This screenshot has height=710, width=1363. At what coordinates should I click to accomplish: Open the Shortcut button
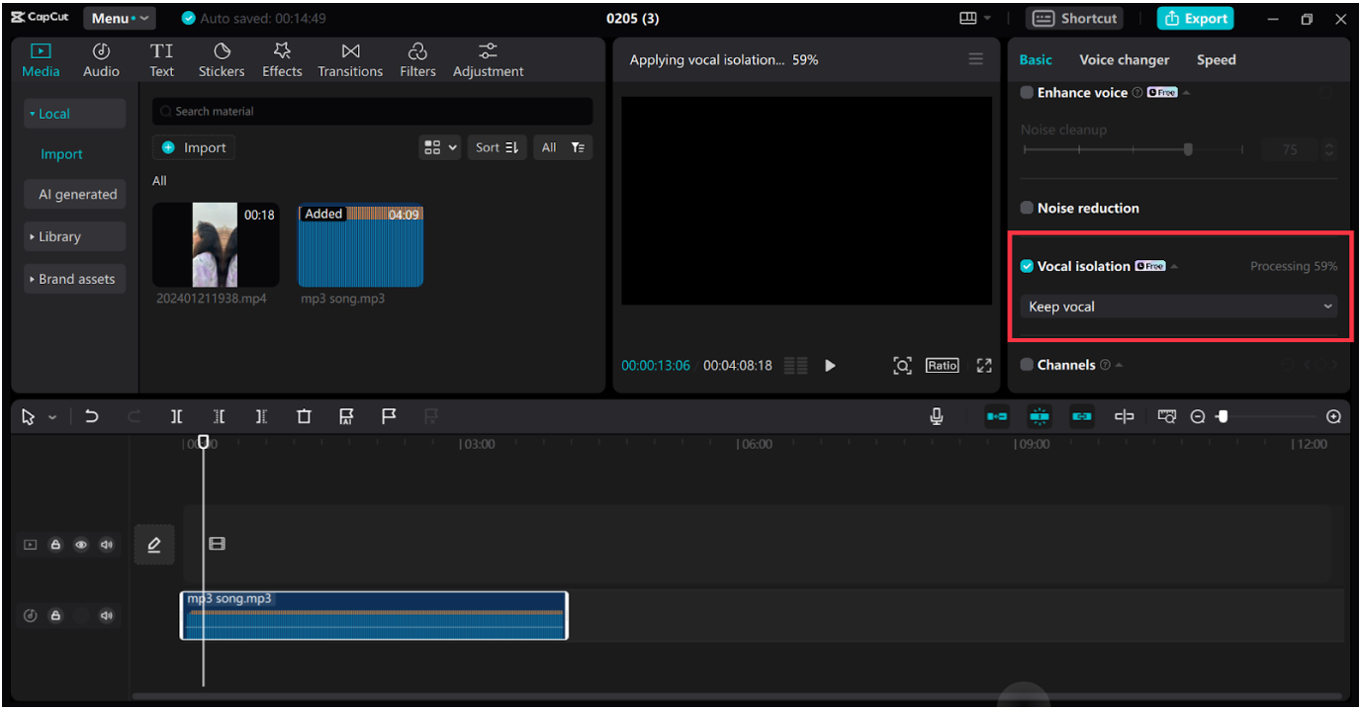coord(1076,18)
